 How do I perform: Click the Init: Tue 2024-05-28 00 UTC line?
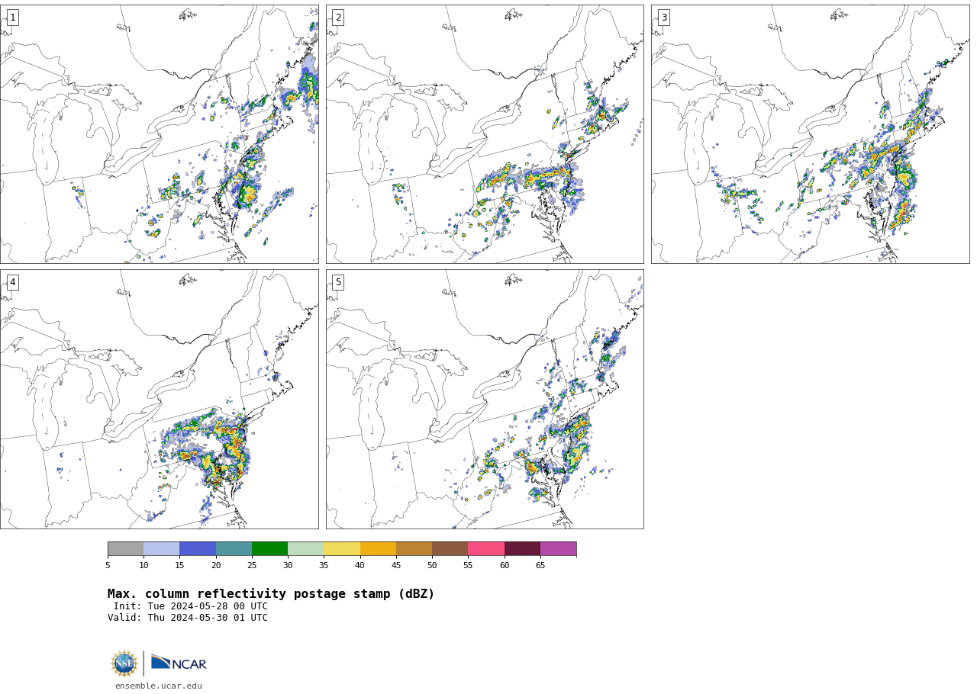(191, 606)
